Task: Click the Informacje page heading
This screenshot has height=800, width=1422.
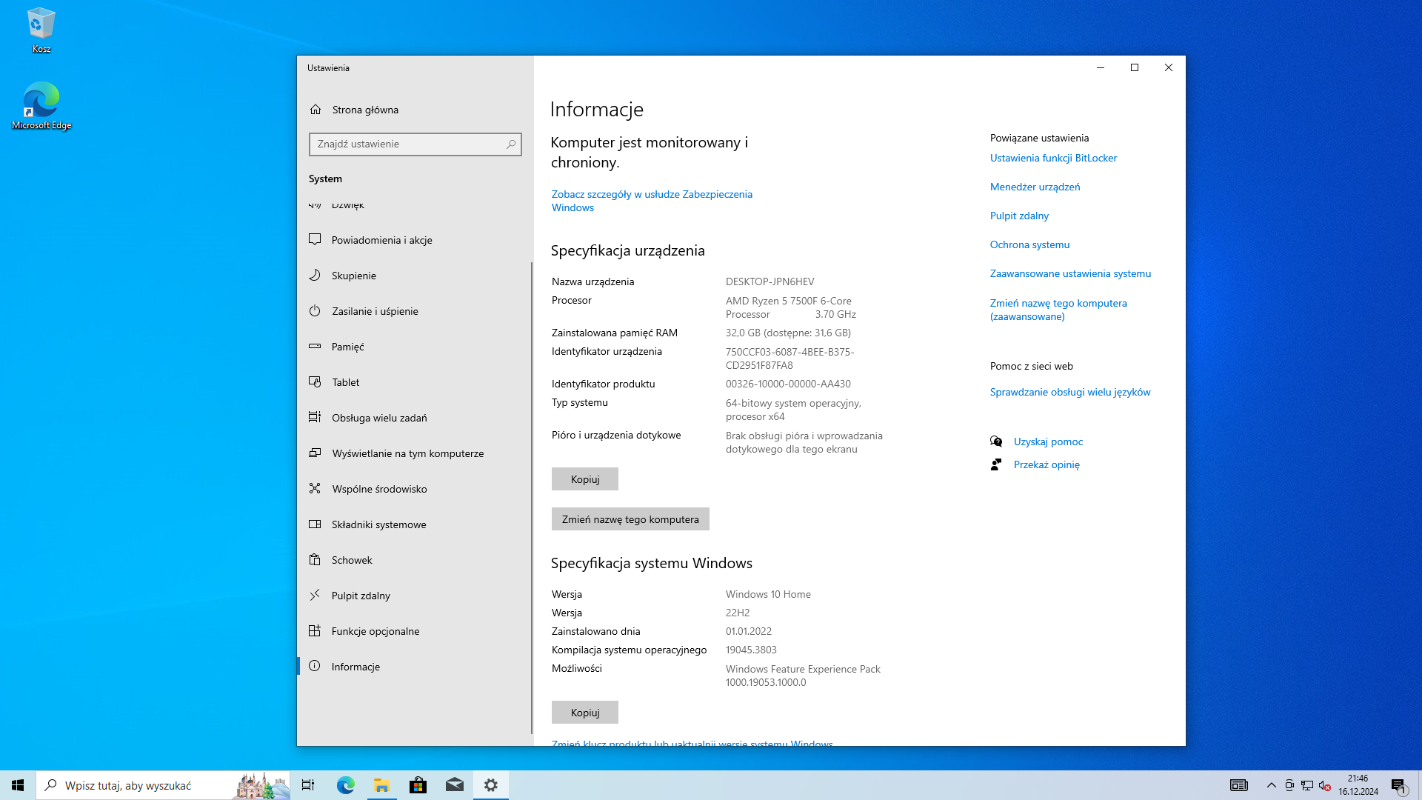Action: 597,110
